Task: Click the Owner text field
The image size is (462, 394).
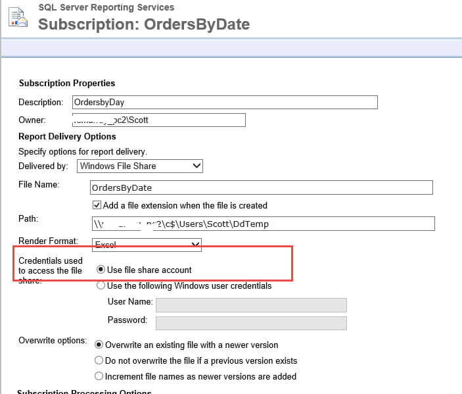Action: [159, 120]
